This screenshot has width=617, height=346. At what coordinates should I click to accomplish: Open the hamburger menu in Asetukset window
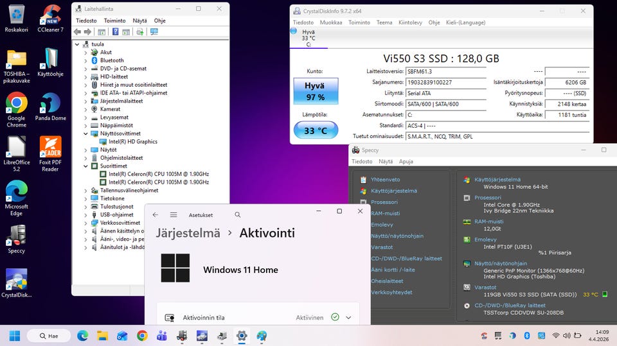click(174, 214)
